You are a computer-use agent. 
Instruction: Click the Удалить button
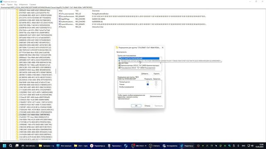click(156, 74)
